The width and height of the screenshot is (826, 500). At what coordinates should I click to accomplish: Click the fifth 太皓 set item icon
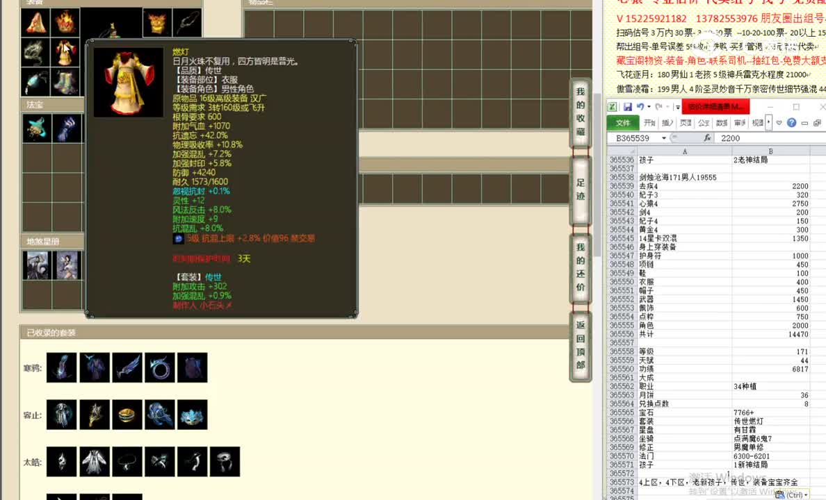[x=193, y=462]
